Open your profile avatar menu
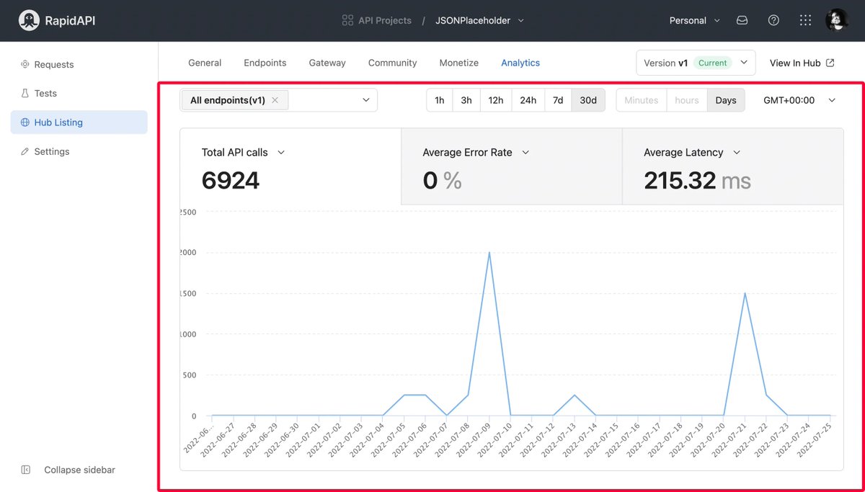865x492 pixels. [836, 20]
